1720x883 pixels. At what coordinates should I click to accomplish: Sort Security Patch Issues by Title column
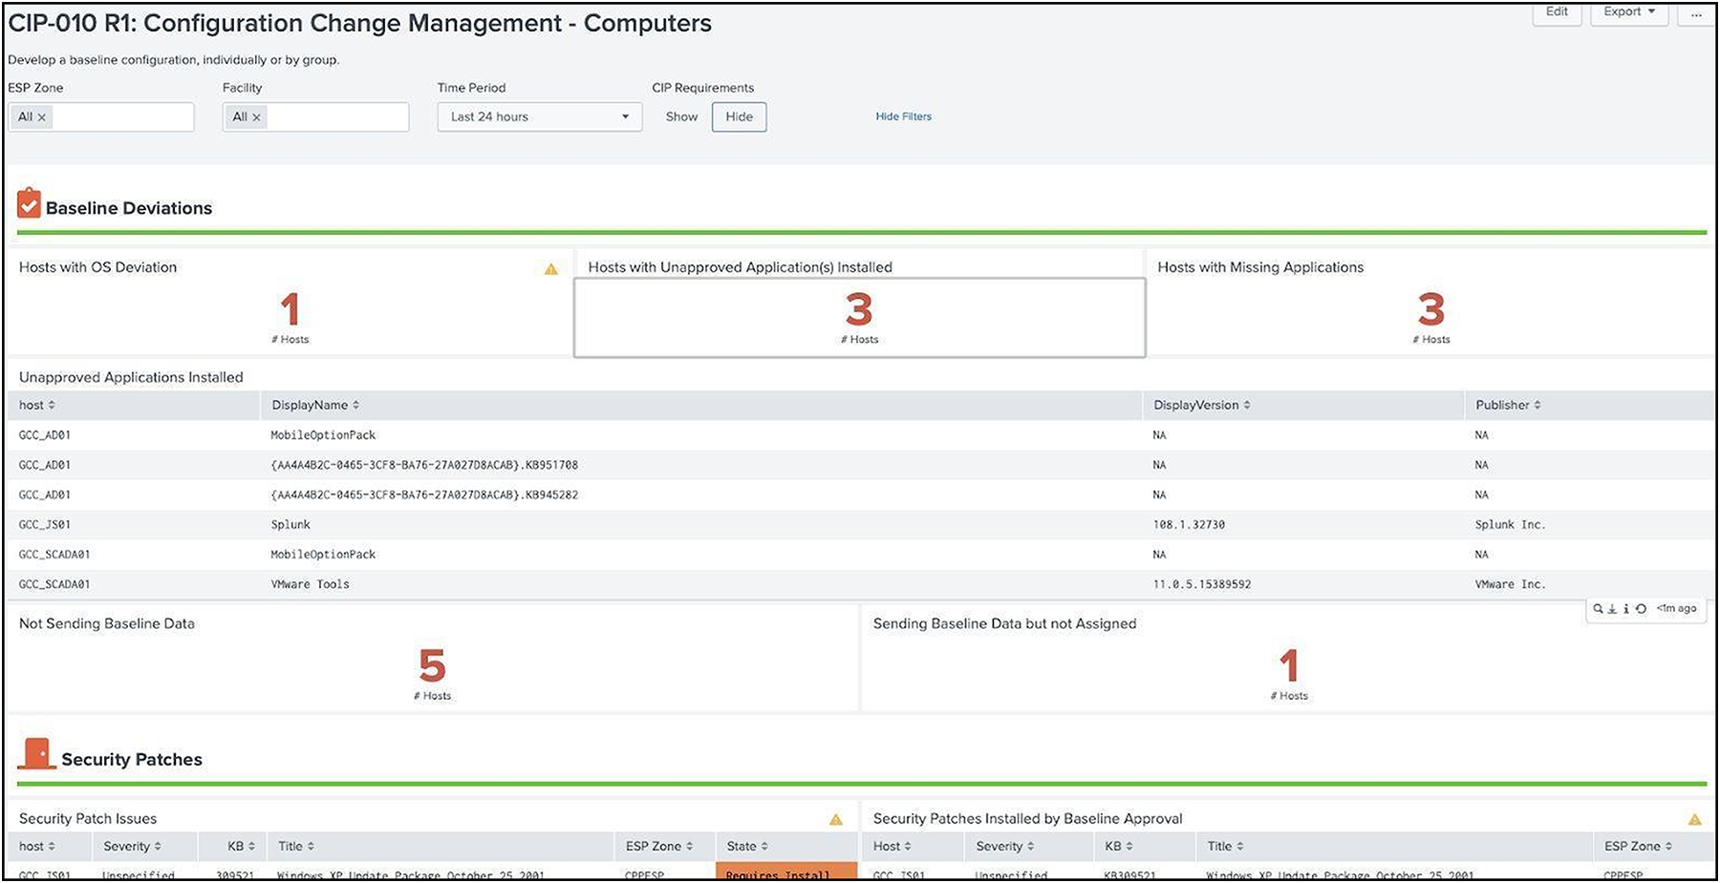pos(296,846)
